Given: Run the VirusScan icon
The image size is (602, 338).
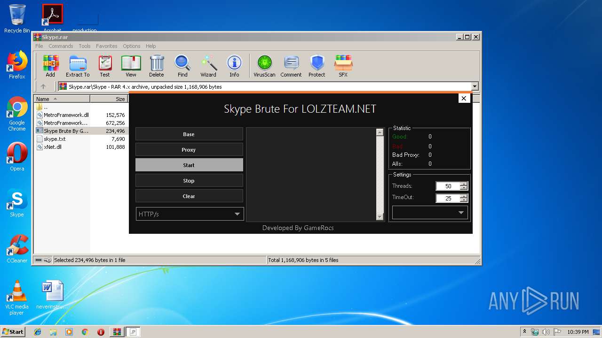Looking at the screenshot, I should pyautogui.click(x=264, y=66).
